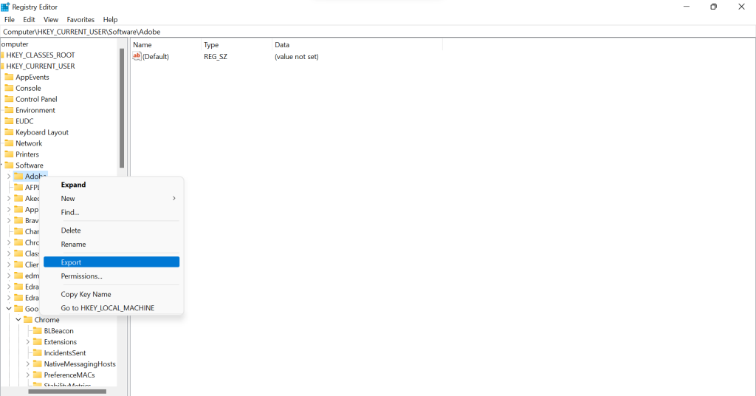This screenshot has width=756, height=396.
Task: Click the Type column header
Action: click(x=237, y=45)
